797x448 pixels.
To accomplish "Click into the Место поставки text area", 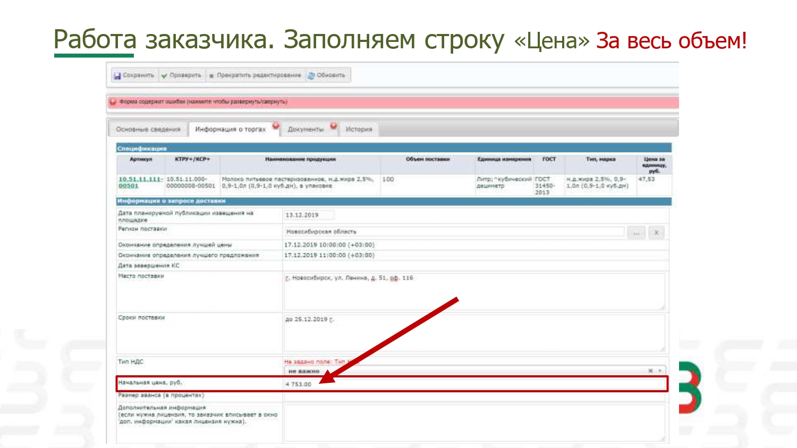I will (473, 292).
